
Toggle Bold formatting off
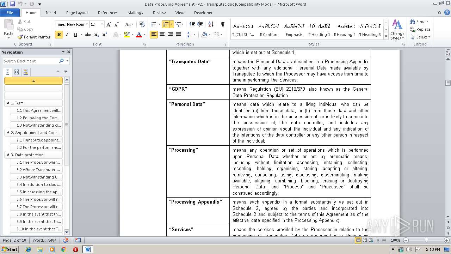coord(59,35)
